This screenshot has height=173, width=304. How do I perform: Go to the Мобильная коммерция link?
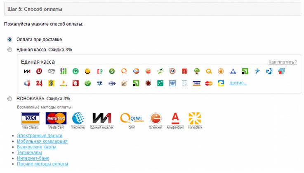(x=42, y=141)
